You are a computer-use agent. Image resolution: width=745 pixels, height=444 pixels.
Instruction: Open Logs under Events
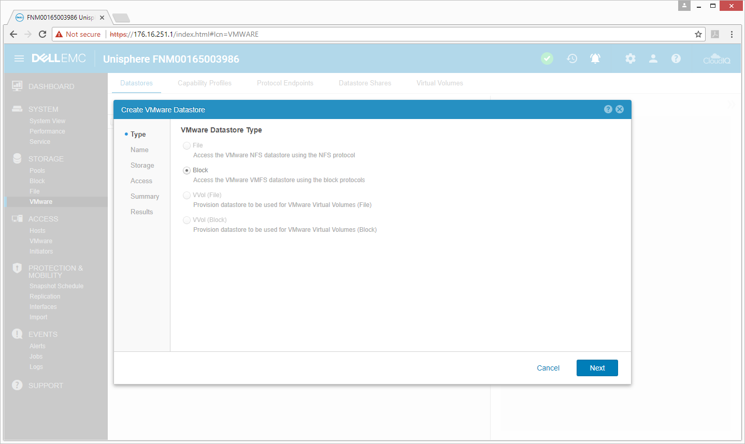pos(36,367)
